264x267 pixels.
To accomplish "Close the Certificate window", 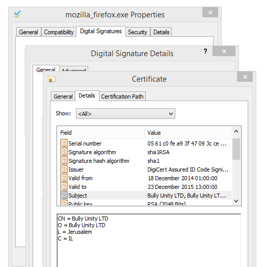I will point(245,77).
